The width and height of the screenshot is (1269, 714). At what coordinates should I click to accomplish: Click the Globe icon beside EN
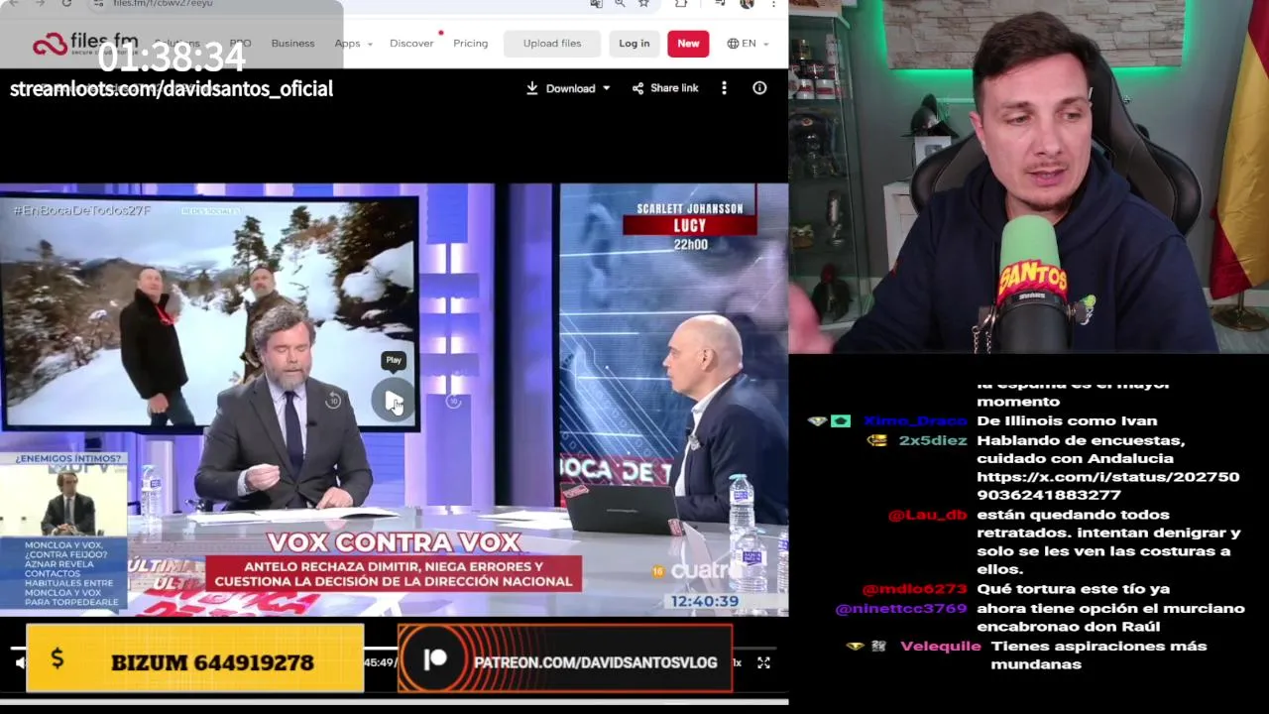point(733,44)
